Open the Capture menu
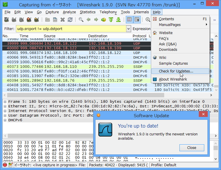Image resolution: width=221 pixels, height=170 pixels. point(52,12)
